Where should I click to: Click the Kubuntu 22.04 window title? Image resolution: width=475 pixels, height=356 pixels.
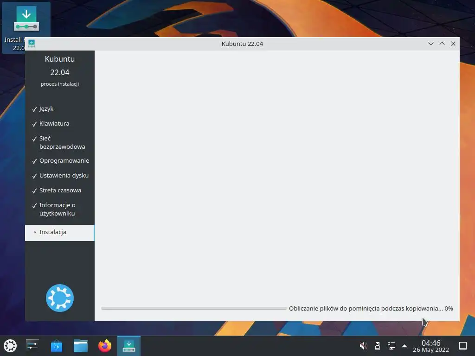tap(242, 44)
